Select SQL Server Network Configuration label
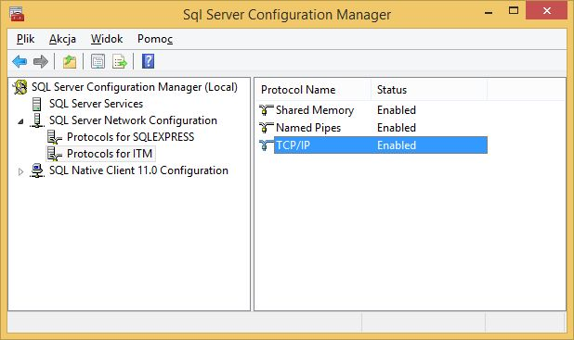This screenshot has height=340, width=574. point(133,120)
